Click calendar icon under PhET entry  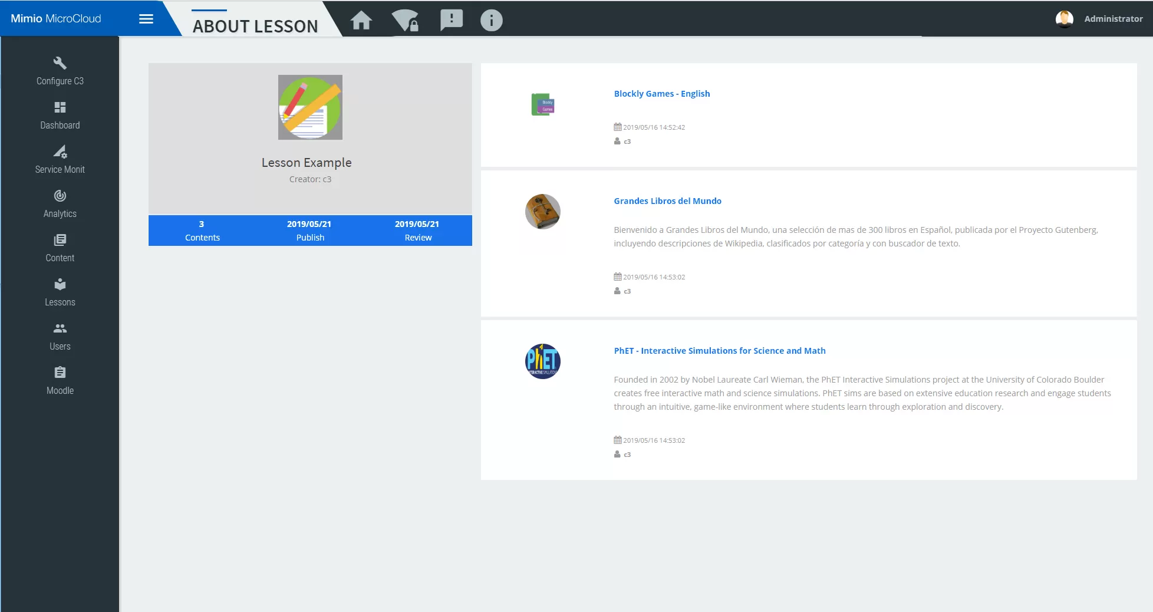coord(618,440)
